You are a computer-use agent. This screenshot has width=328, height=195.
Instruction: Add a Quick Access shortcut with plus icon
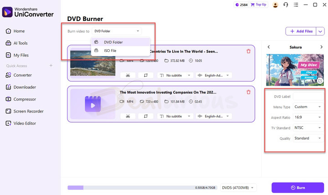point(51,66)
